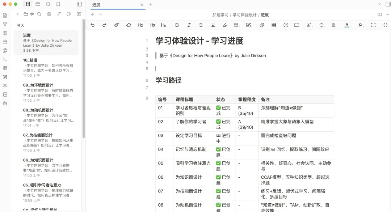Open the calendar icon in left rail
This screenshot has height=212, width=391.
pos(5,42)
